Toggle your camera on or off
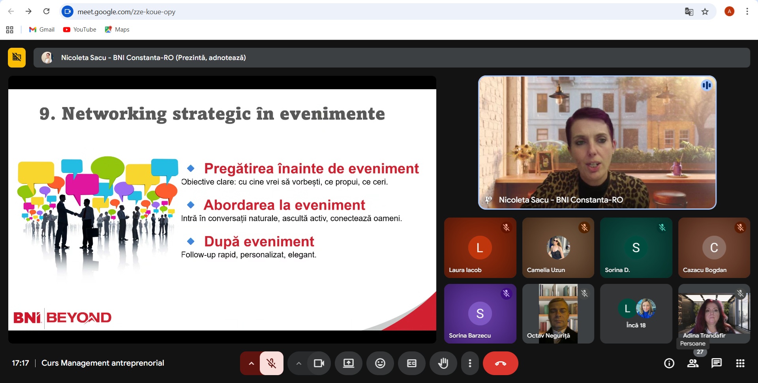 click(319, 363)
